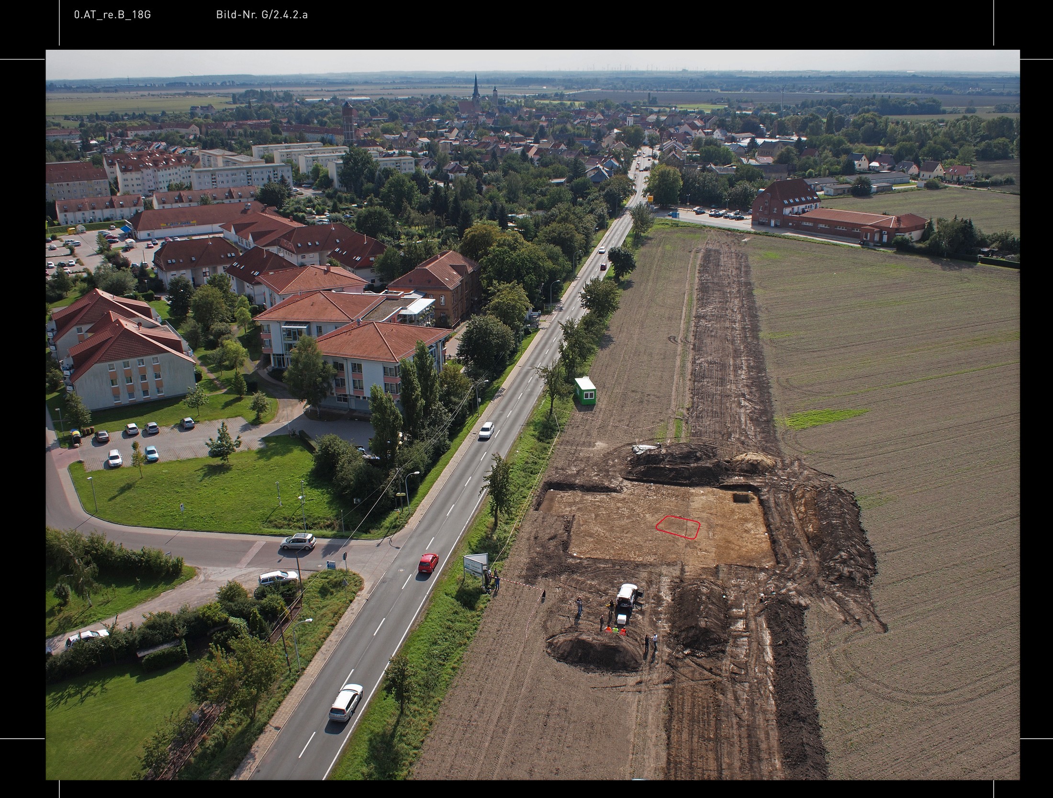Click the tall church spire on the horizon
Viewport: 1053px width, 798px height.
476,87
